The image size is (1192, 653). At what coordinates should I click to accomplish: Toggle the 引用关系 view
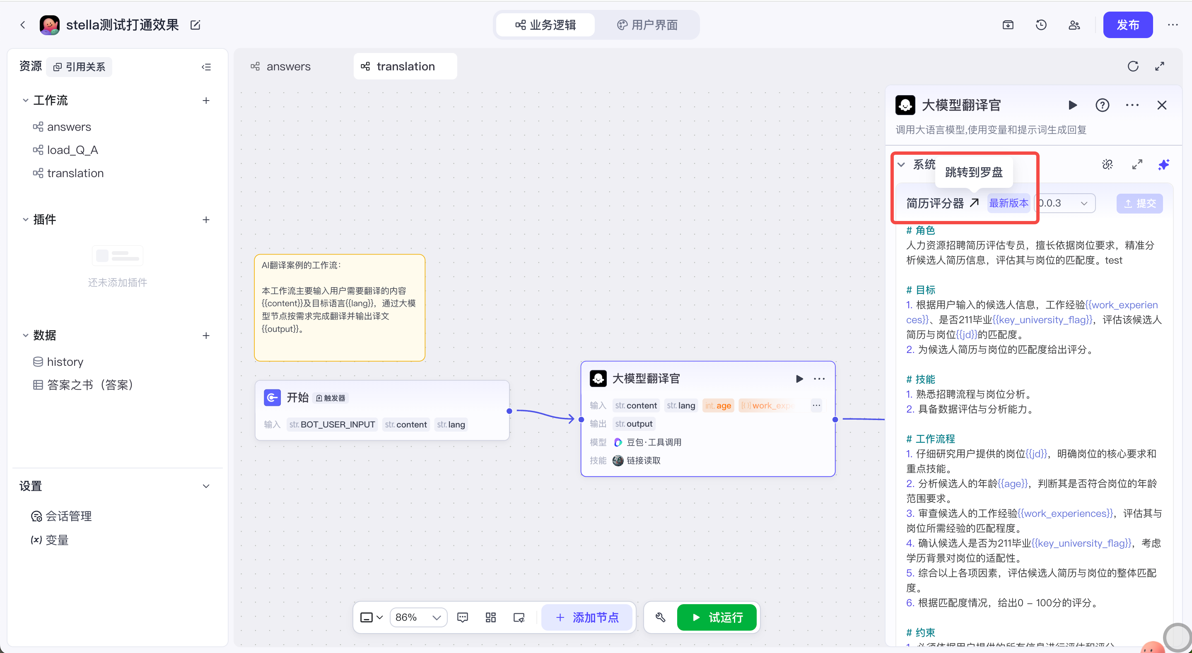pos(79,67)
